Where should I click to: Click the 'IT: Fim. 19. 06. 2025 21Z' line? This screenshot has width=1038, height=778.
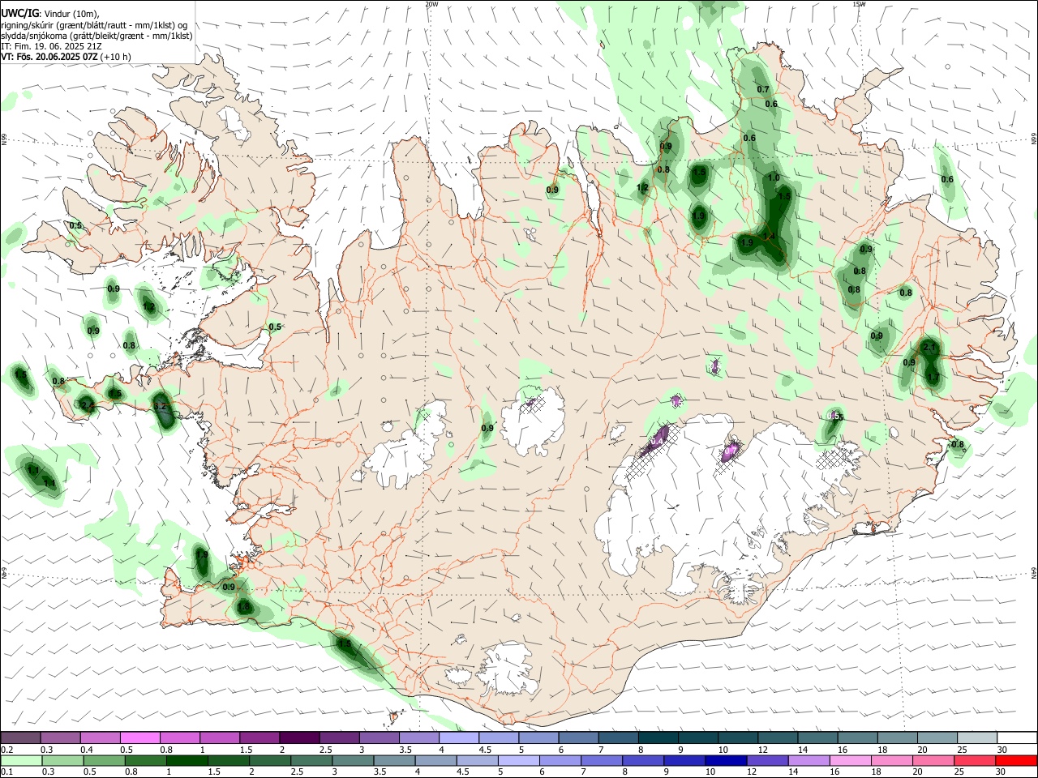pyautogui.click(x=51, y=46)
